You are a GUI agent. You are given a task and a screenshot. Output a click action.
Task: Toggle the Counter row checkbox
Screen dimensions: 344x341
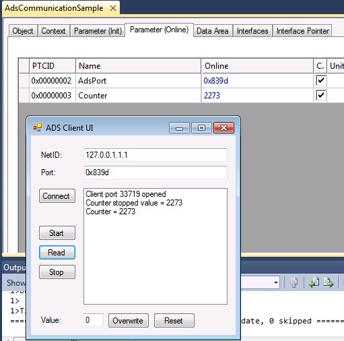[x=320, y=95]
